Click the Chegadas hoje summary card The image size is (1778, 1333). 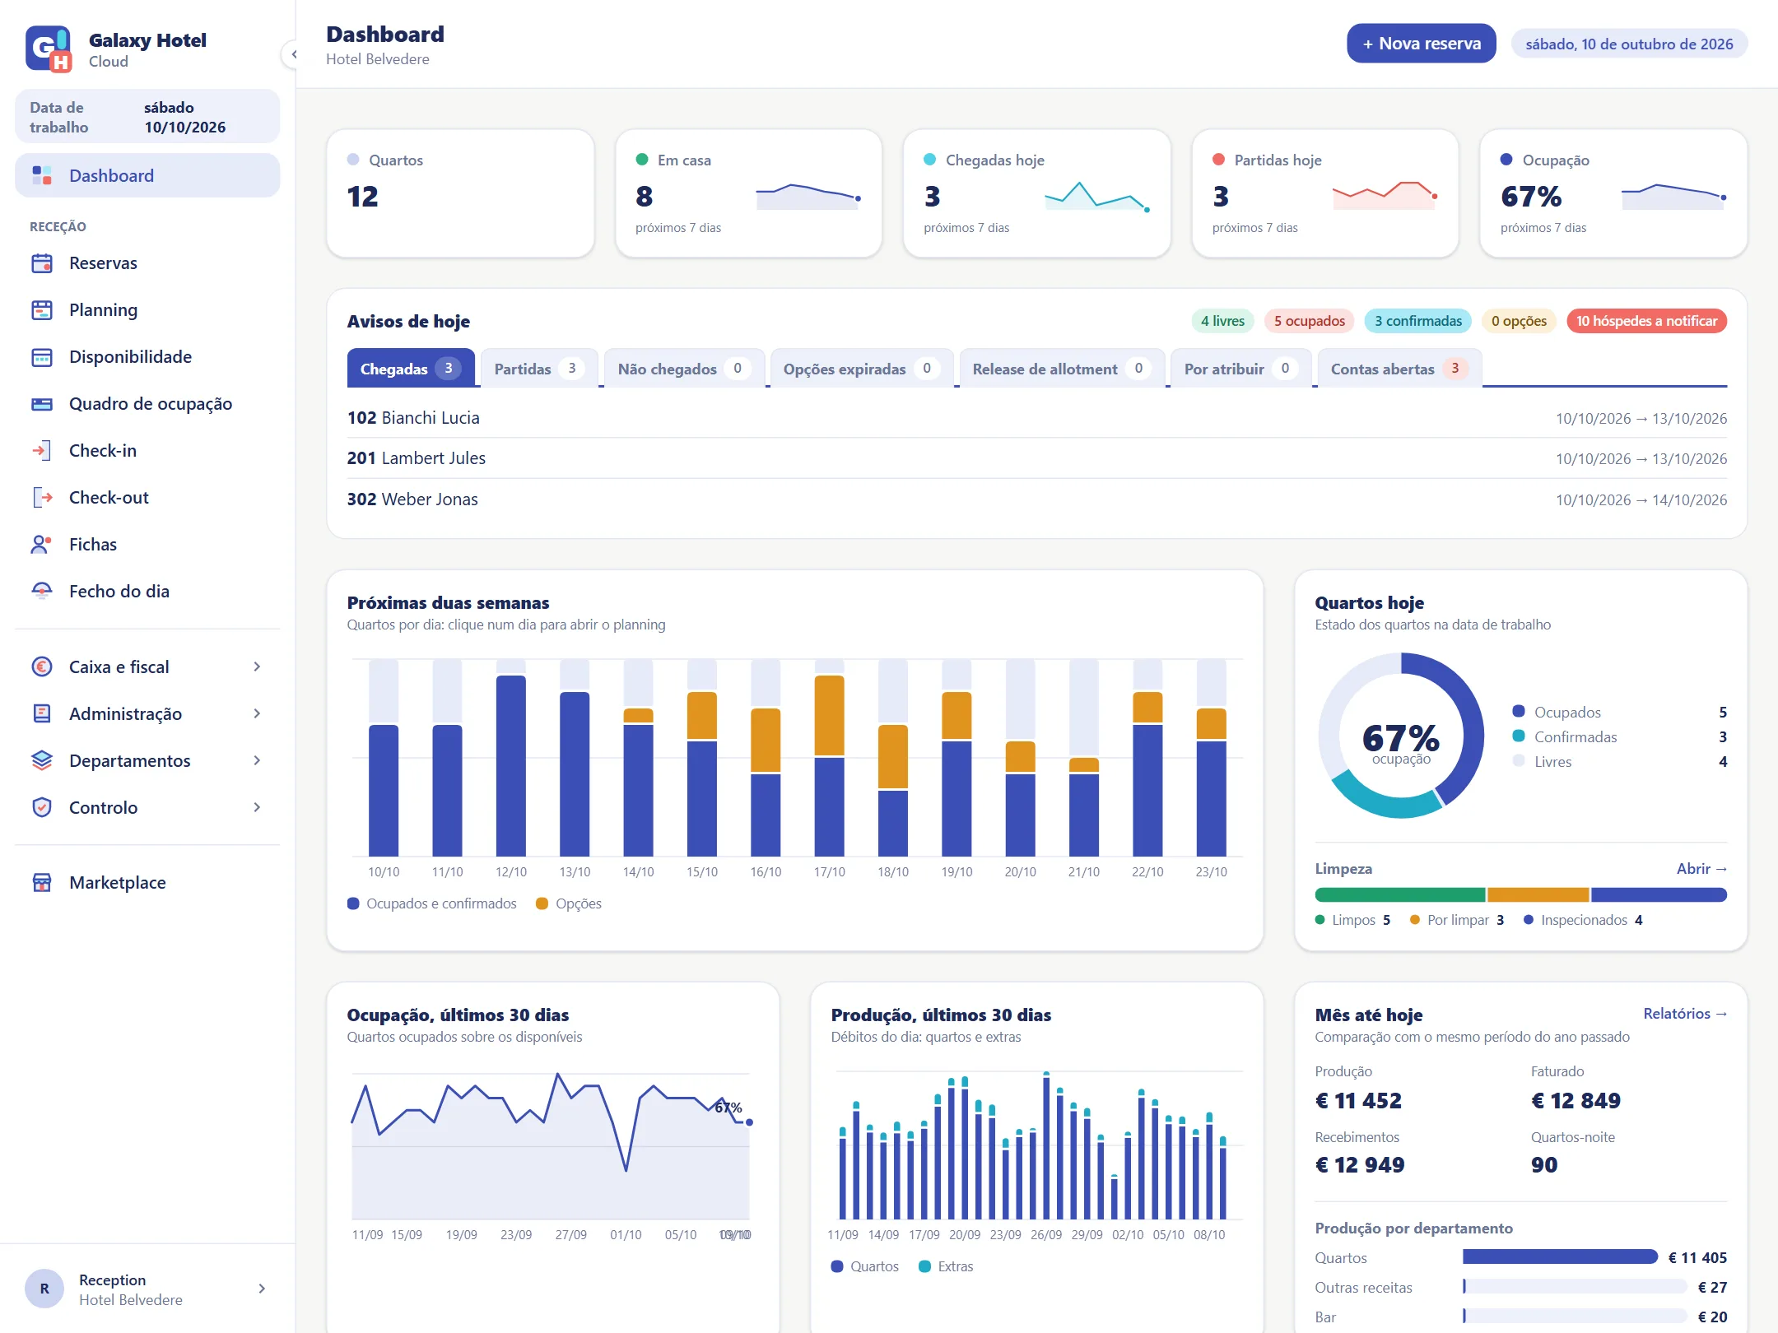coord(1036,193)
